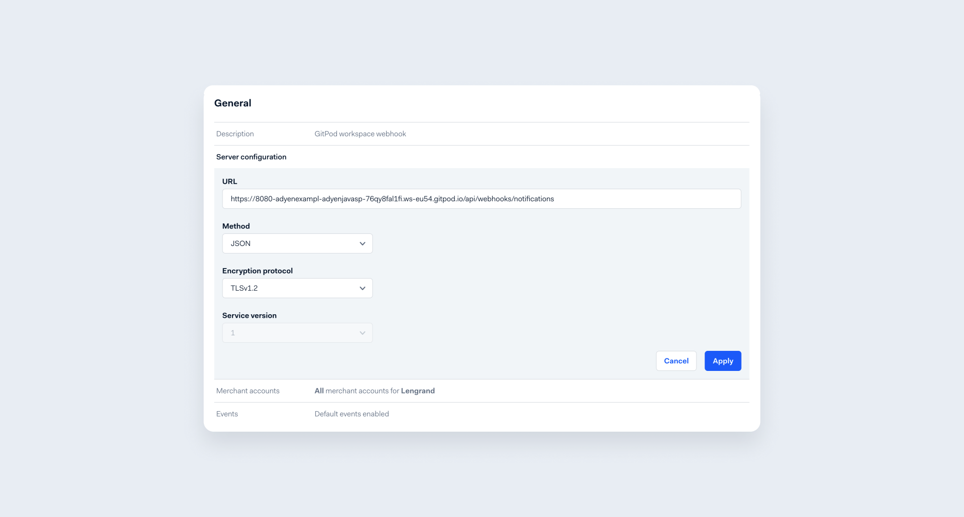Cancel the server configuration changes

(x=676, y=360)
